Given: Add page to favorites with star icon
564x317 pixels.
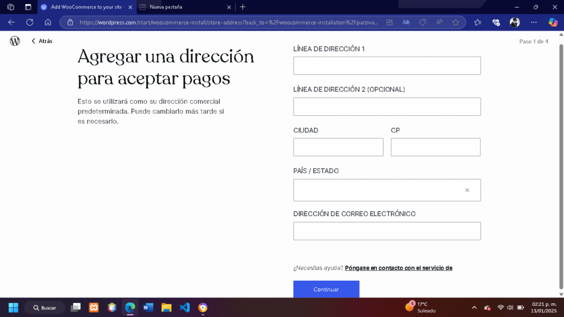Looking at the screenshot, I should click(456, 22).
